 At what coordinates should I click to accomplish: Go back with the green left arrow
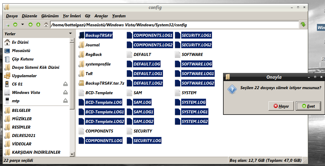pyautogui.click(x=15, y=25)
